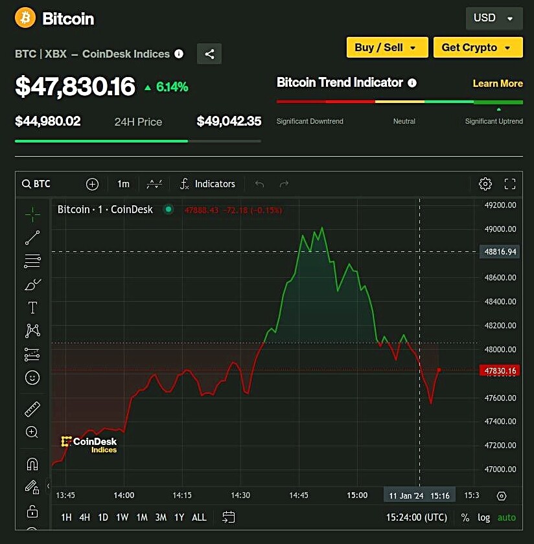Change the chart style type
The width and height of the screenshot is (534, 544).
(x=154, y=184)
